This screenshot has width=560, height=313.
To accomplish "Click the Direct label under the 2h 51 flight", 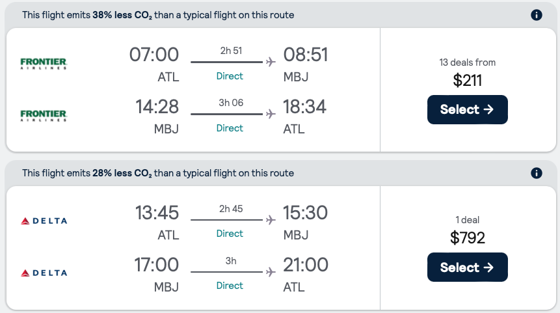I will (x=230, y=76).
